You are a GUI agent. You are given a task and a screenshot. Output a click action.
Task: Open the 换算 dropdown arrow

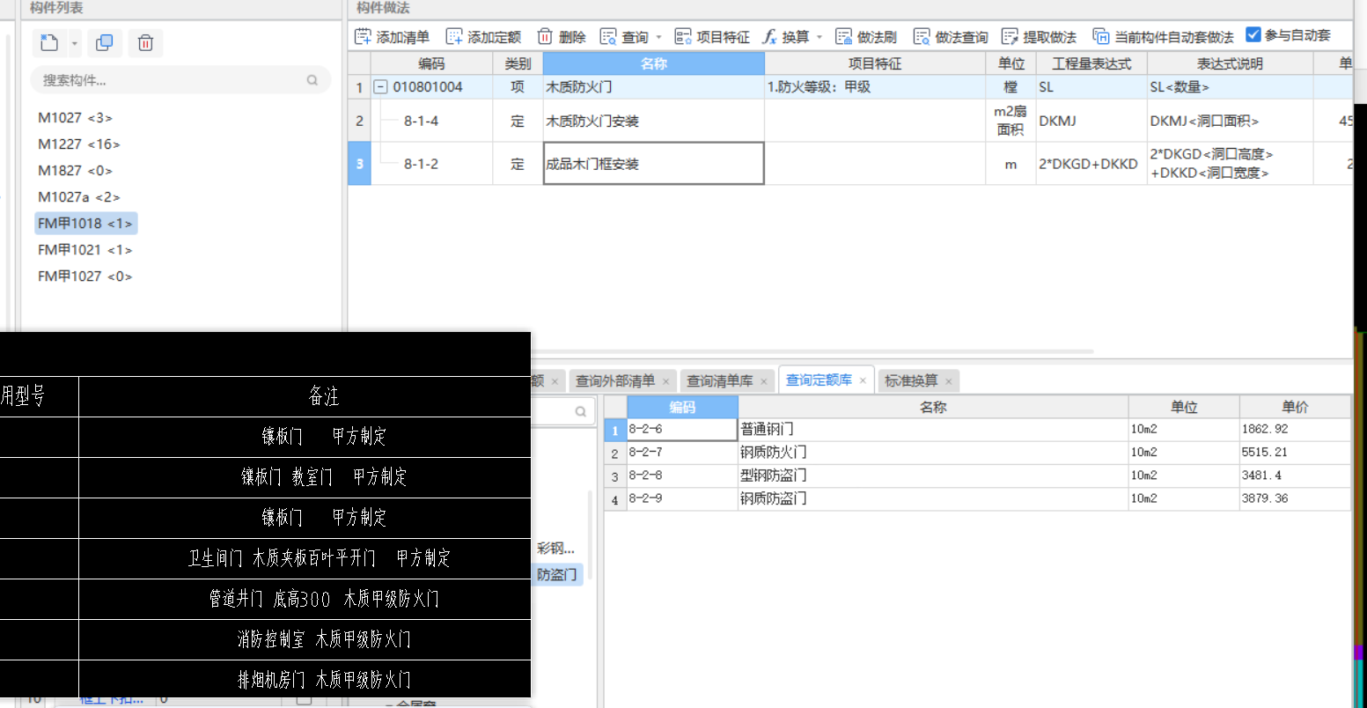(x=819, y=37)
